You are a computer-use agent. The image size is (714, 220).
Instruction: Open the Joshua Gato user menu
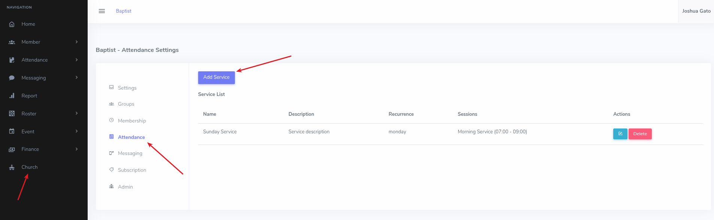pos(696,11)
